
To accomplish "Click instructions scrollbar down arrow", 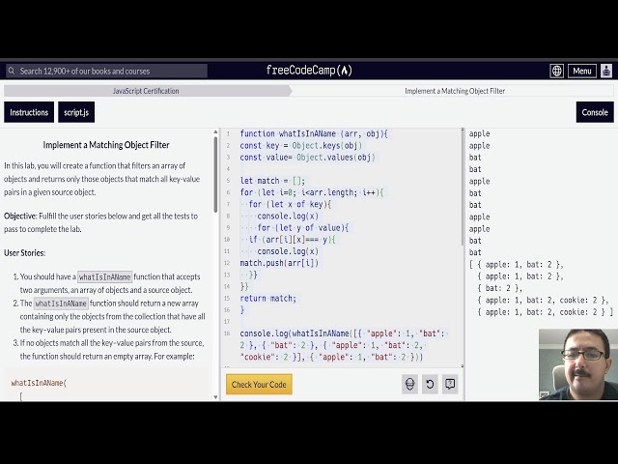I will point(215,397).
